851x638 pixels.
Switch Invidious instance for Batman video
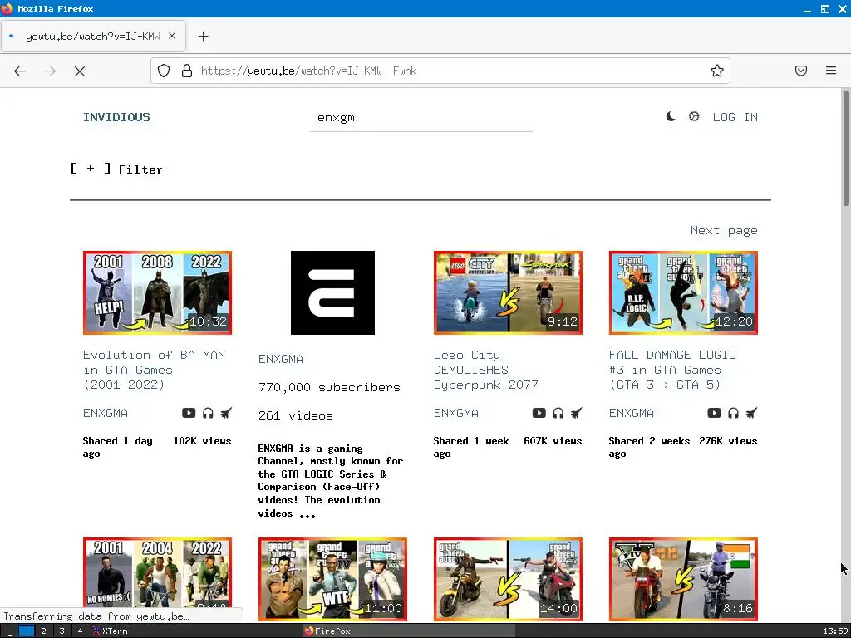pos(226,413)
